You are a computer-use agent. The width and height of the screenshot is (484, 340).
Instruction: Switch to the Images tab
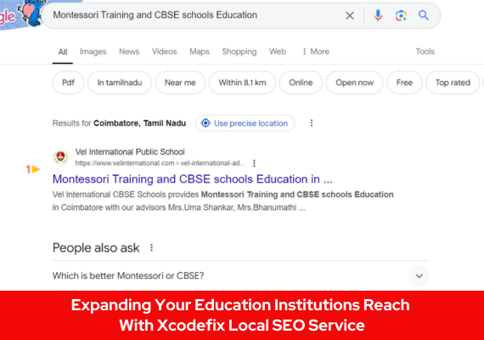click(x=93, y=52)
